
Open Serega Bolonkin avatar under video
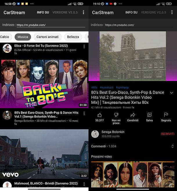click(x=95, y=134)
